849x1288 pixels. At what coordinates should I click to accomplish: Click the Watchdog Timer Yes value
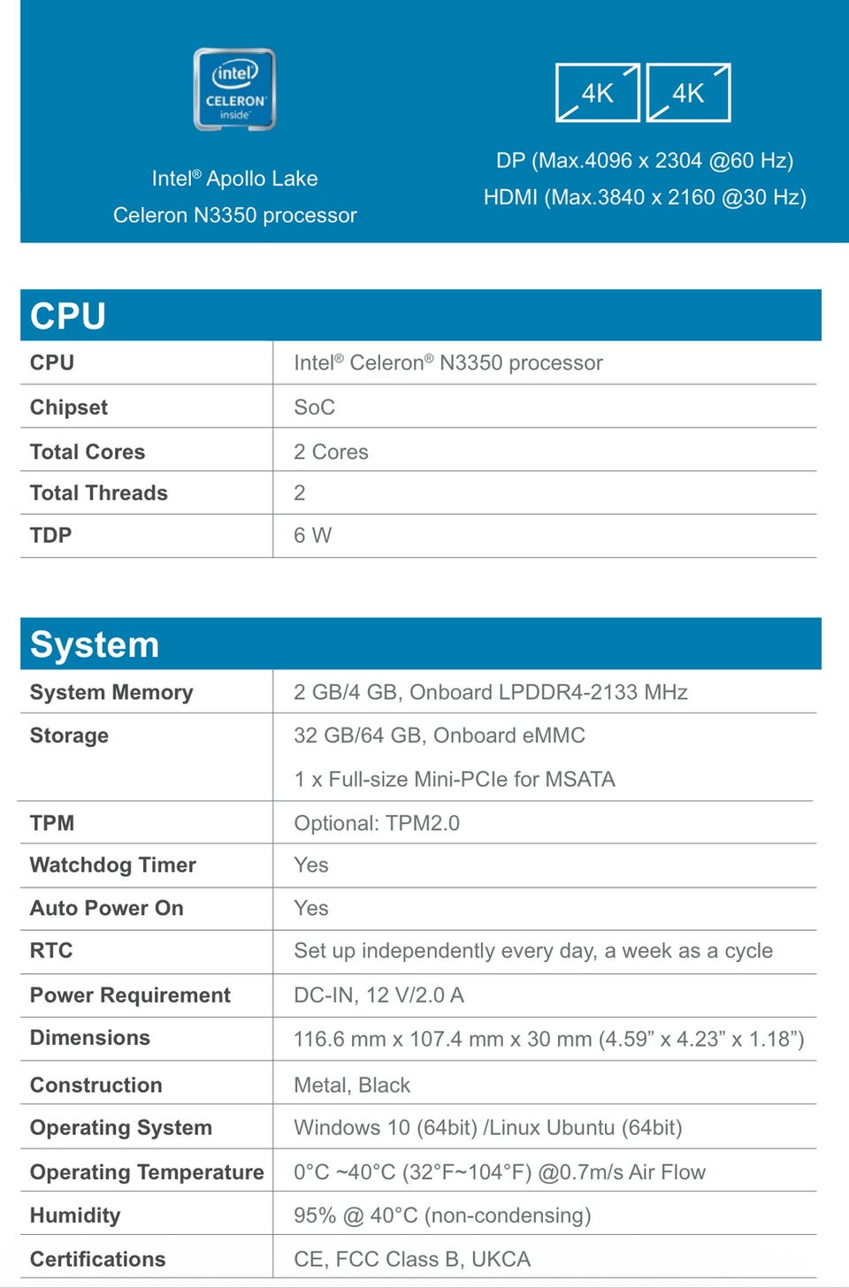point(311,865)
